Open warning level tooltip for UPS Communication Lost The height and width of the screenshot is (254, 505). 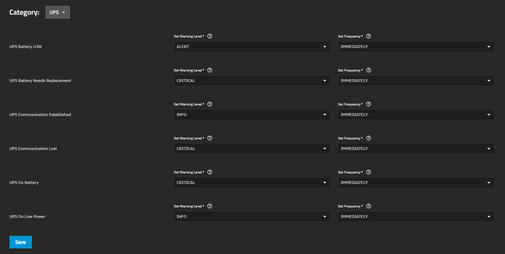[210, 138]
